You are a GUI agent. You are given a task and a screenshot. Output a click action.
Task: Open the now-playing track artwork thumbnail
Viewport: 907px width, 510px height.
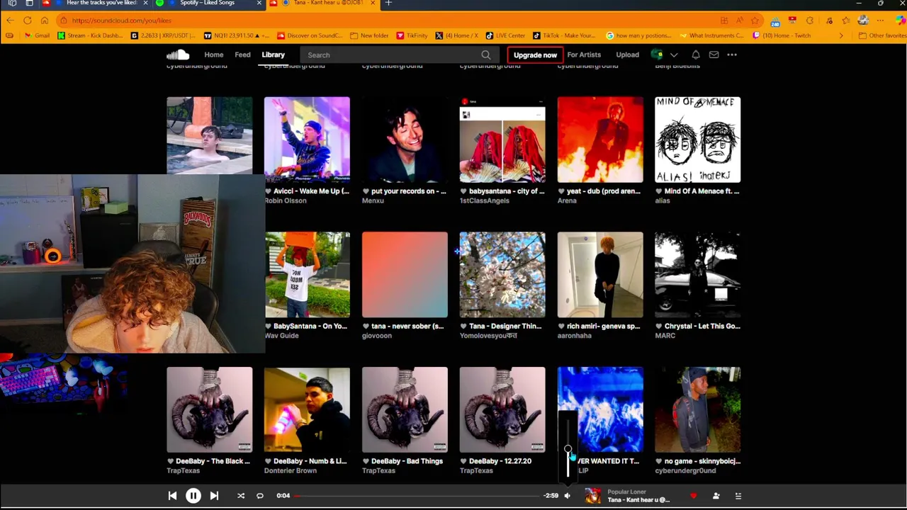click(x=592, y=496)
